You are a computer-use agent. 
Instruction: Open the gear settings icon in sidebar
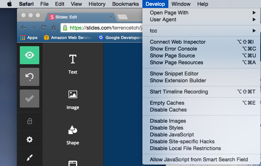click(x=30, y=140)
